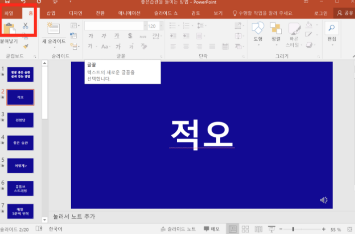Click the Share (공유) button

pos(345,13)
